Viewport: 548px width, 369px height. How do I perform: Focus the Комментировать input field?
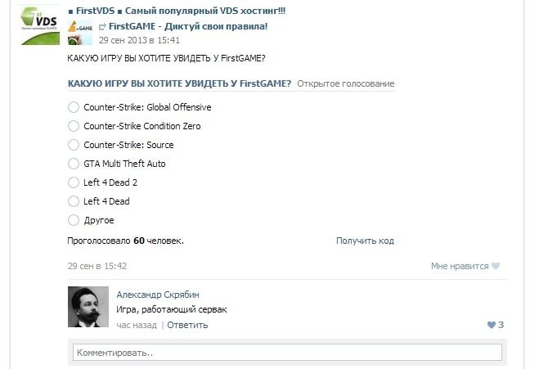[x=287, y=353]
